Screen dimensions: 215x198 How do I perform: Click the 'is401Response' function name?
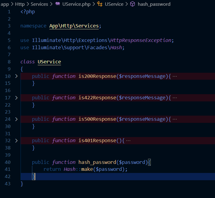(97, 141)
